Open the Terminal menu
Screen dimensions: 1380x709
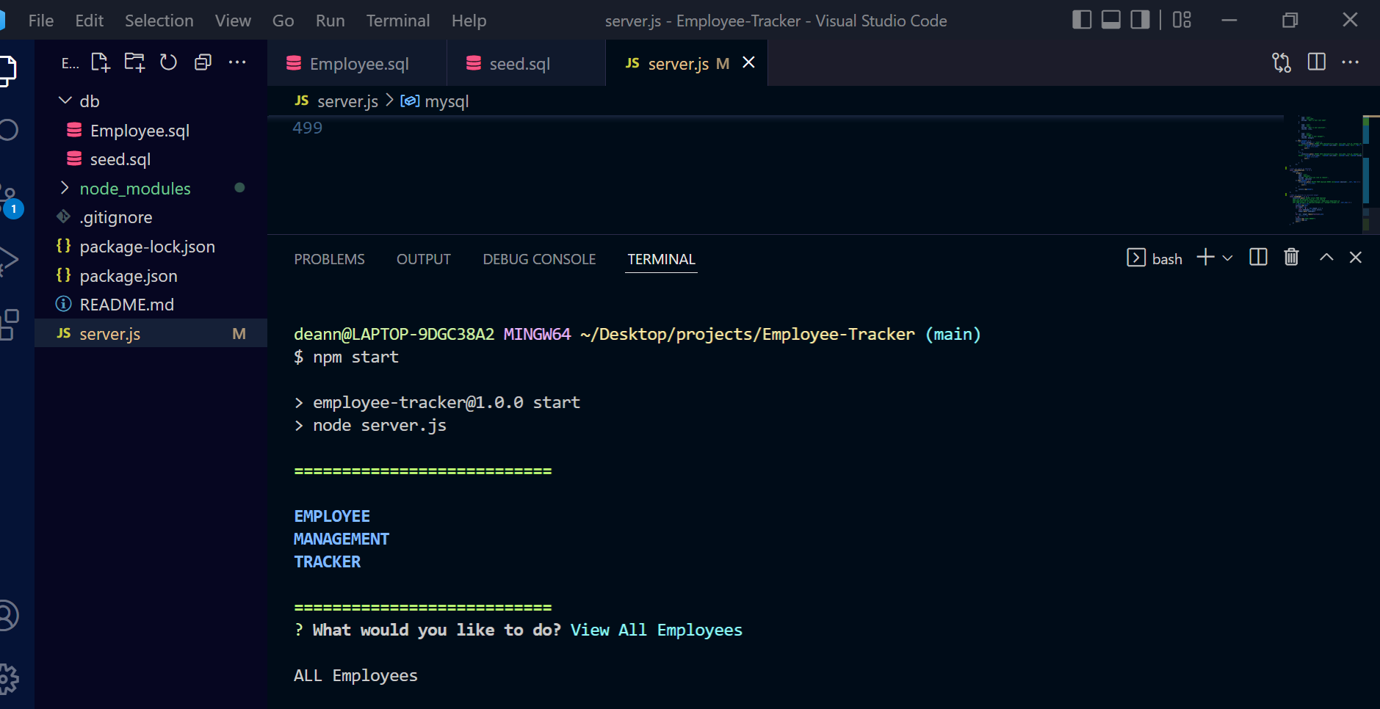point(398,20)
